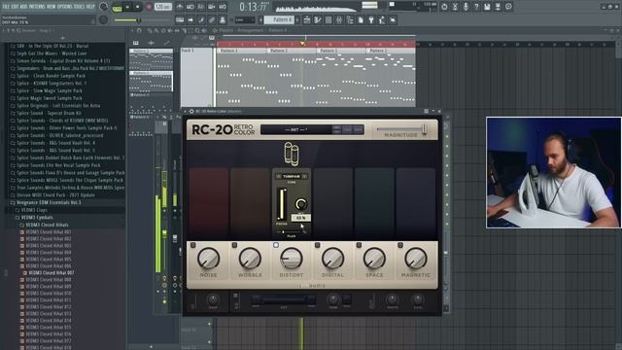Click the question mark help icon
This screenshot has height=350, width=622.
point(476,7)
